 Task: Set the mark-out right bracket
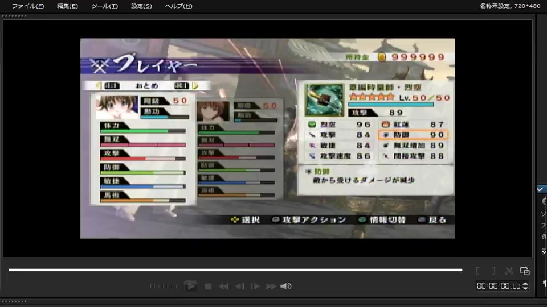(493, 271)
